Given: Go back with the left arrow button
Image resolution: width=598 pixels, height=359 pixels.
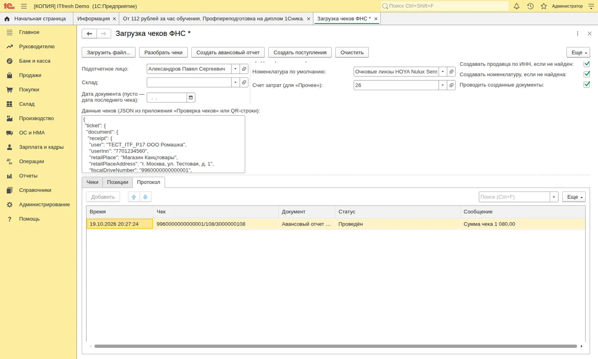Looking at the screenshot, I should point(89,34).
